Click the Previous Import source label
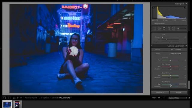The height and width of the screenshot is (108, 192). 31,98
